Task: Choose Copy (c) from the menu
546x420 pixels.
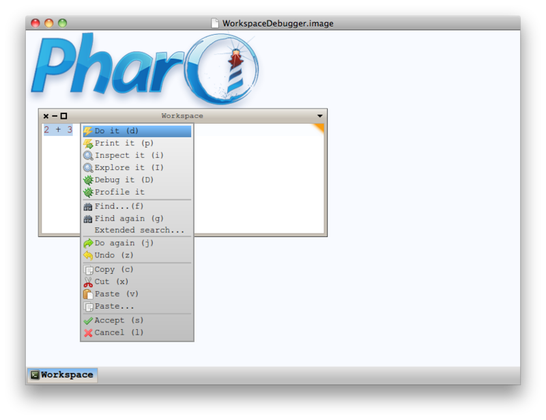Action: [x=137, y=270]
